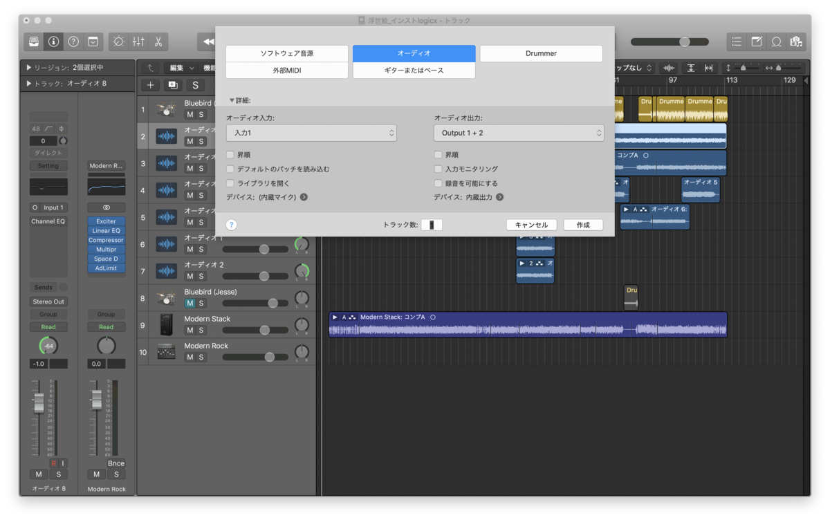Click the stereo link icon in channel strip
The image size is (830, 520).
106,207
